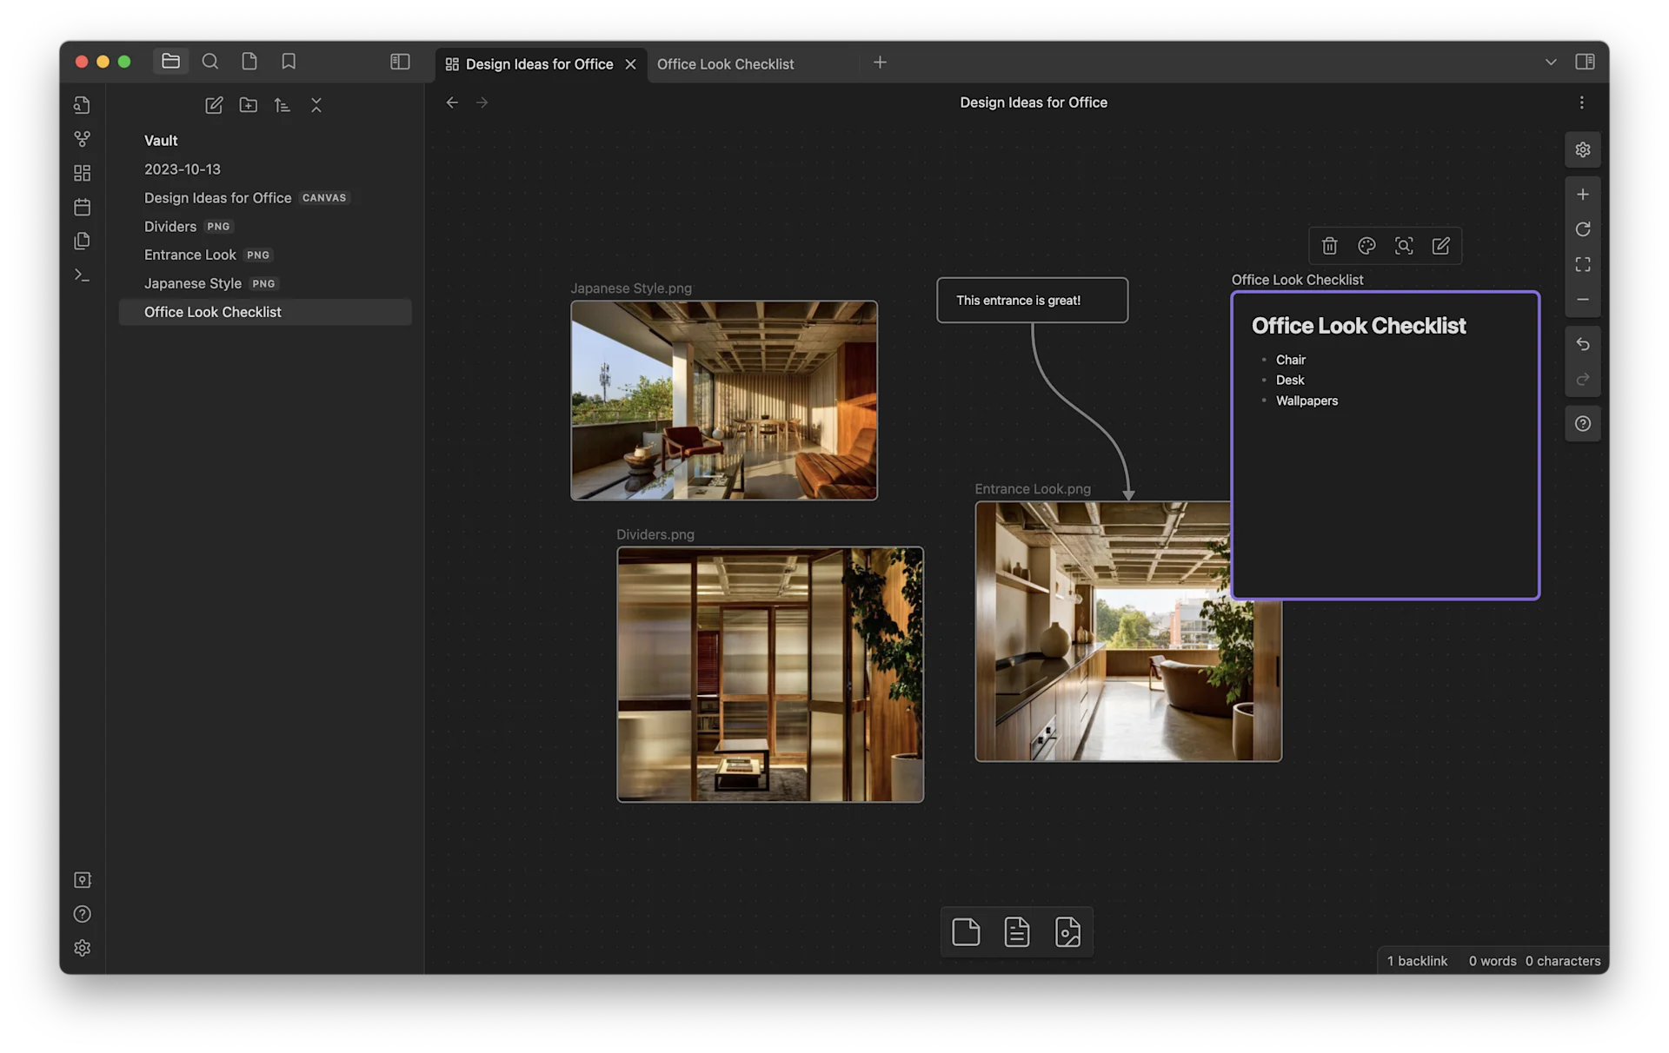Open canvas settings gear on the right
Viewport: 1669px width, 1053px height.
click(x=1582, y=149)
